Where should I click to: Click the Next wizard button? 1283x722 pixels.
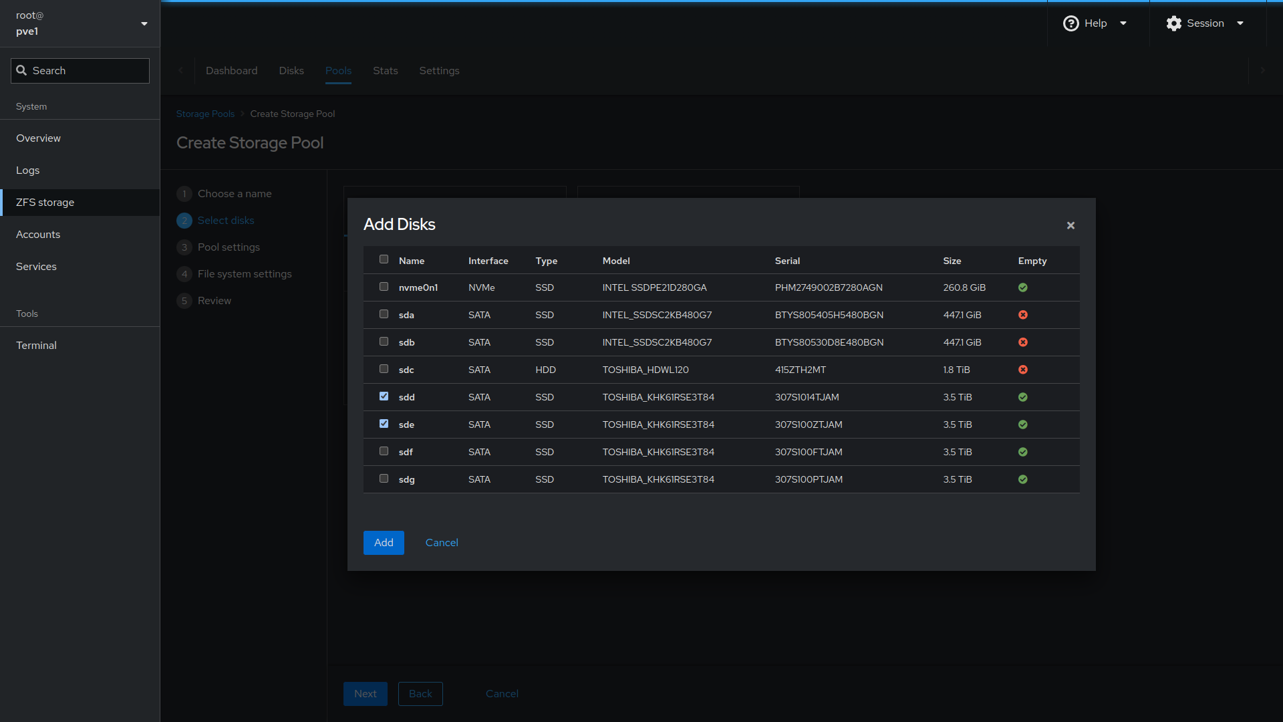pyautogui.click(x=366, y=694)
